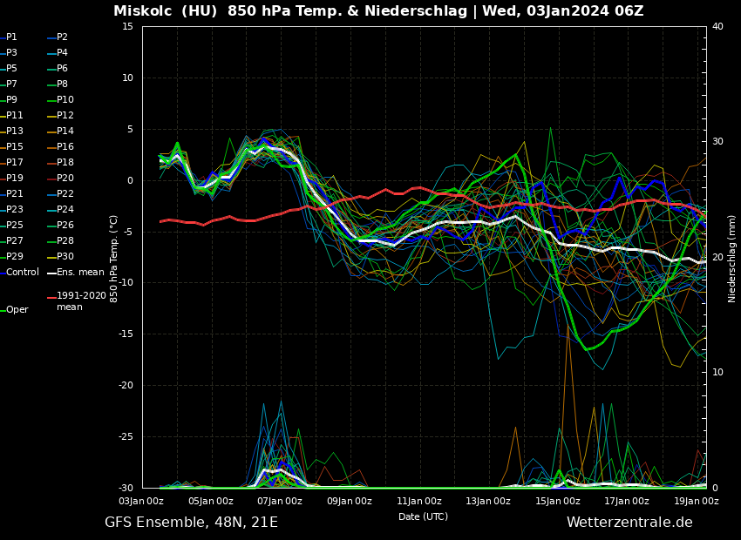Screen dimensions: 741x540
Task: Click the GFS Ensemble, 48N, 21E caption
Action: click(191, 523)
